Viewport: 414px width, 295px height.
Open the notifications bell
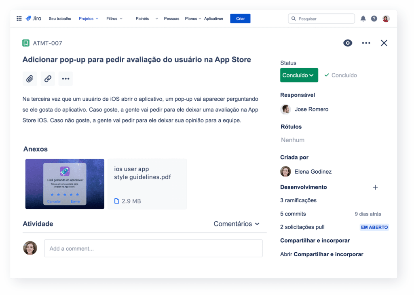(363, 18)
